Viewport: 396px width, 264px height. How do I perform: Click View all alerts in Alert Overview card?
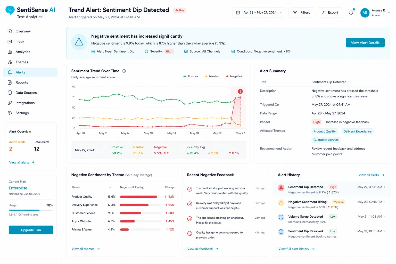tap(22, 162)
